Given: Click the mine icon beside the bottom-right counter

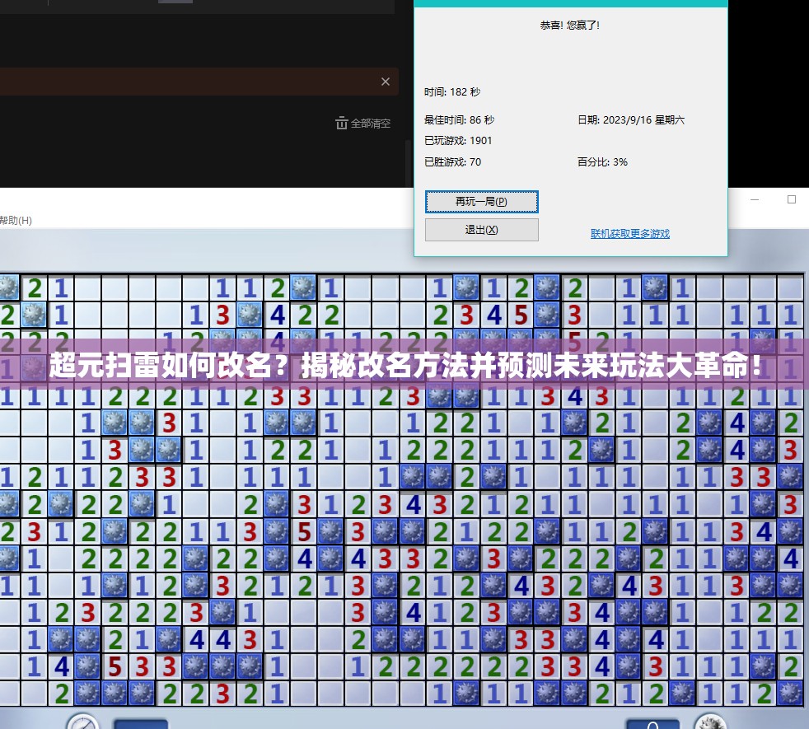Looking at the screenshot, I should click(x=710, y=722).
